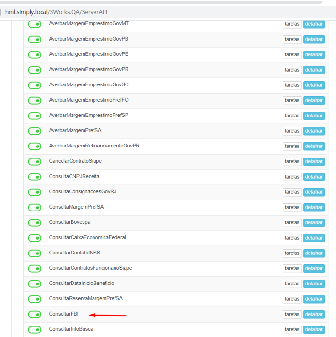
Task: Open tarefas for ConsultaCNPJReceita
Action: (x=292, y=177)
